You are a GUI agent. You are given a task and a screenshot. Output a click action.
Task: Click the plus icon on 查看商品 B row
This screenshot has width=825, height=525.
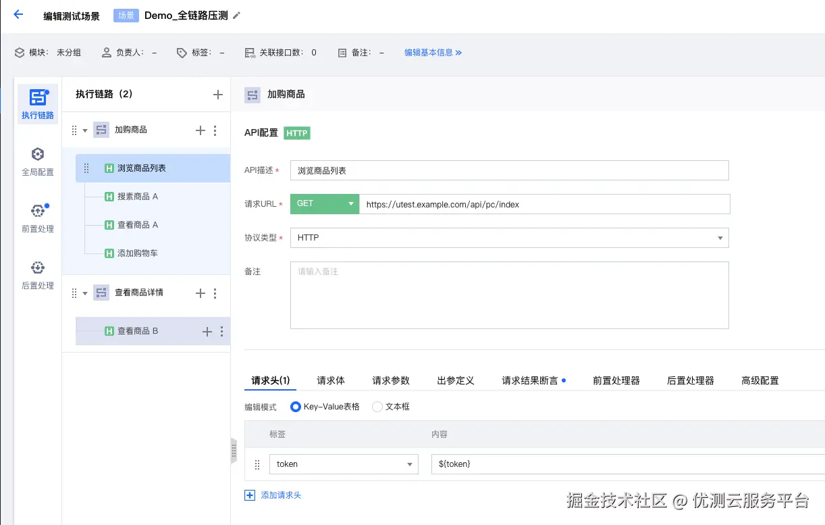tap(207, 332)
